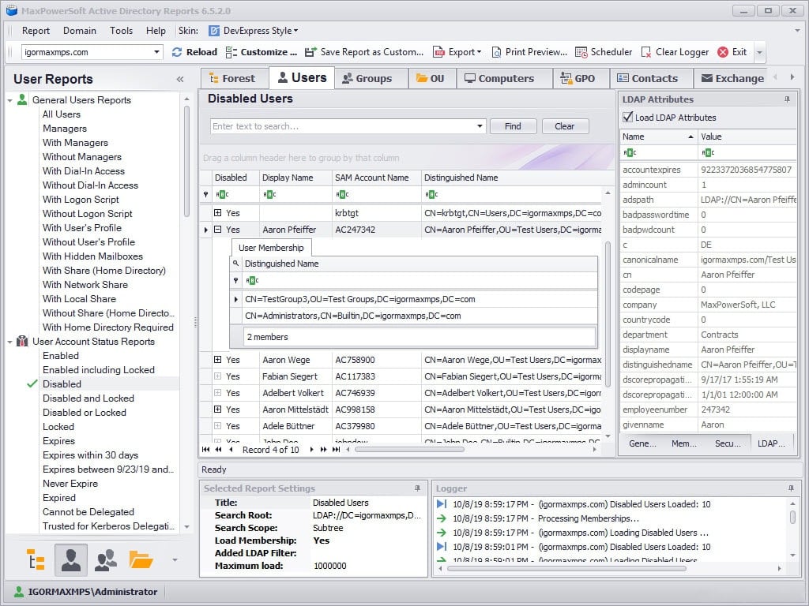Switch to the Exchange tab
This screenshot has height=606, width=809.
click(x=732, y=78)
